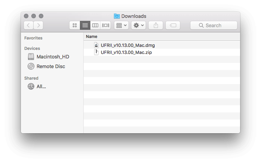Open the item arrangement dropdown
The width and height of the screenshot is (261, 163).
[x=121, y=25]
